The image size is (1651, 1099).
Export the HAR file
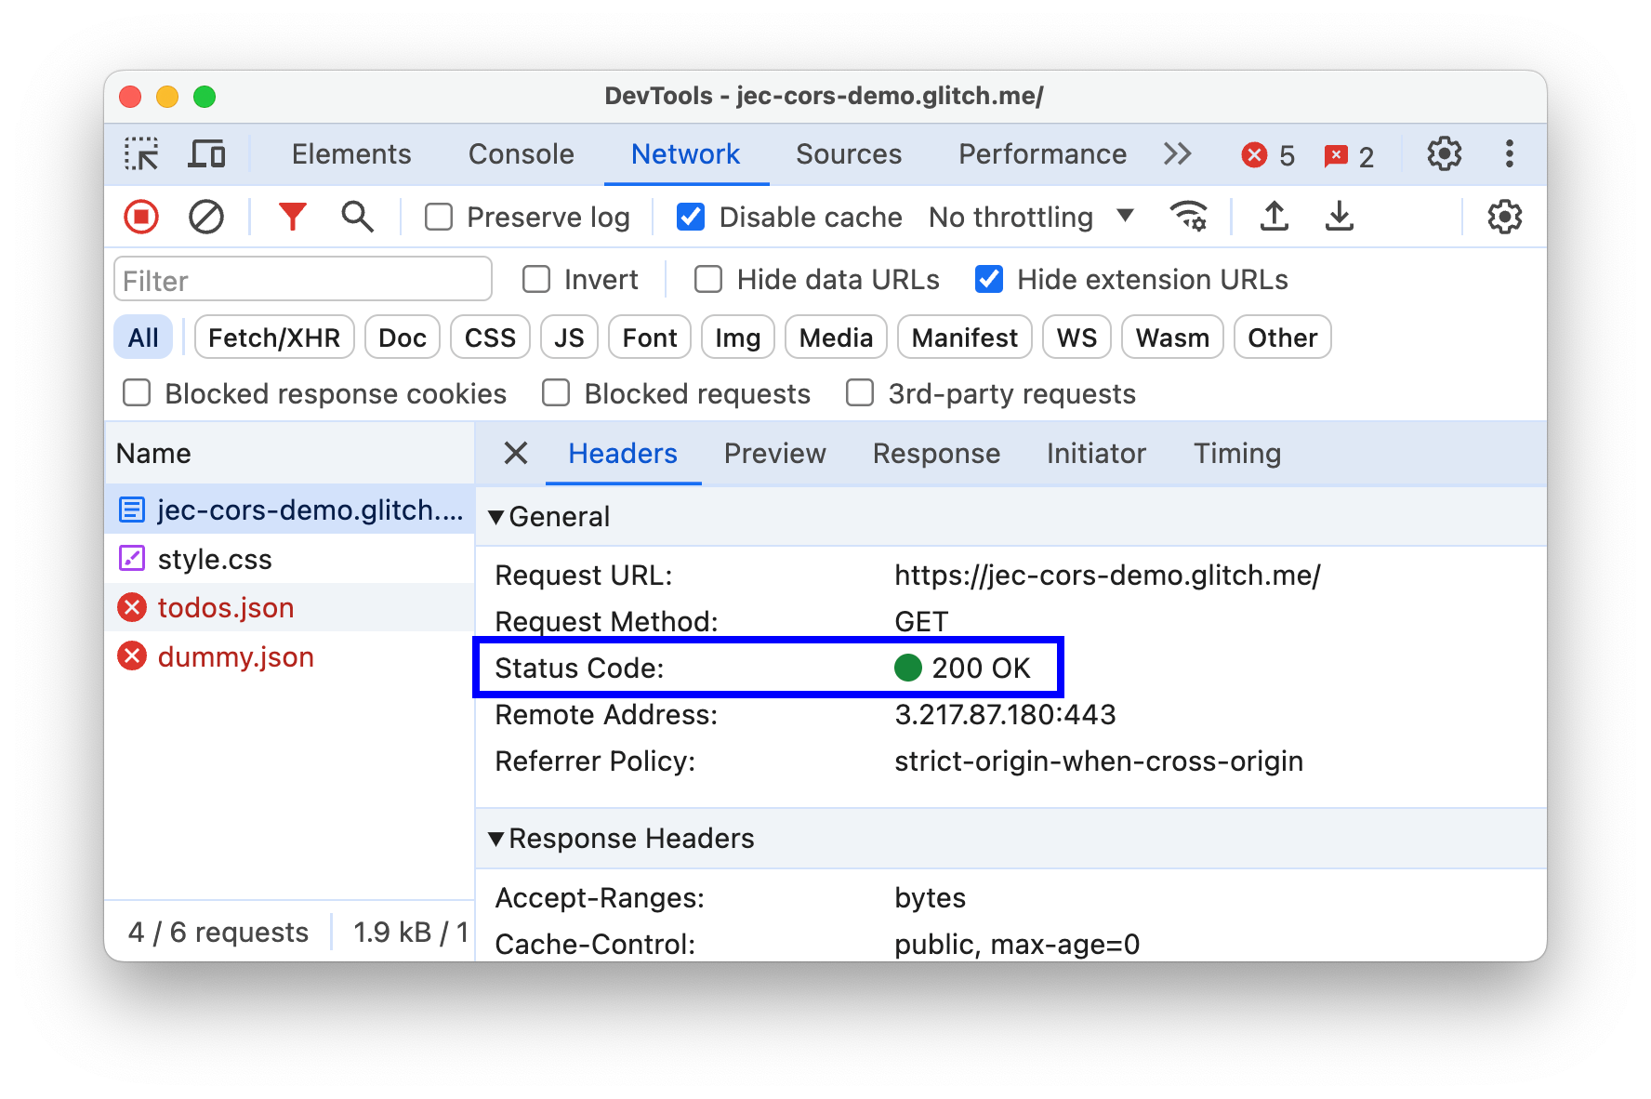(x=1340, y=217)
